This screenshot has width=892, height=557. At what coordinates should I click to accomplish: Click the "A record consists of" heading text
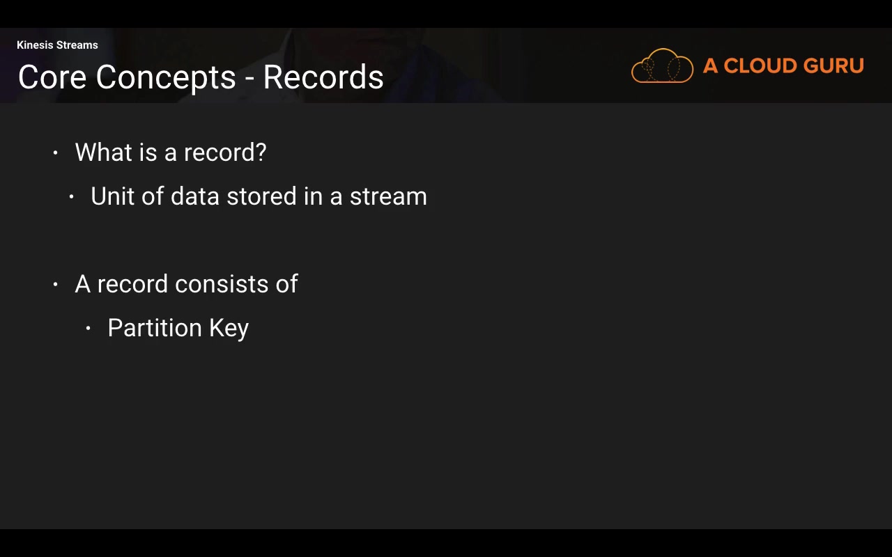pyautogui.click(x=186, y=284)
